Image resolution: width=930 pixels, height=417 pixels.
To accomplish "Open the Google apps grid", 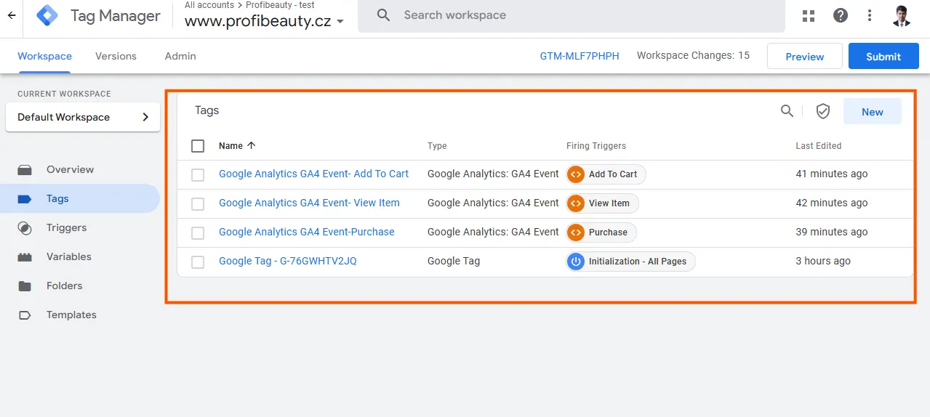I will 809,15.
